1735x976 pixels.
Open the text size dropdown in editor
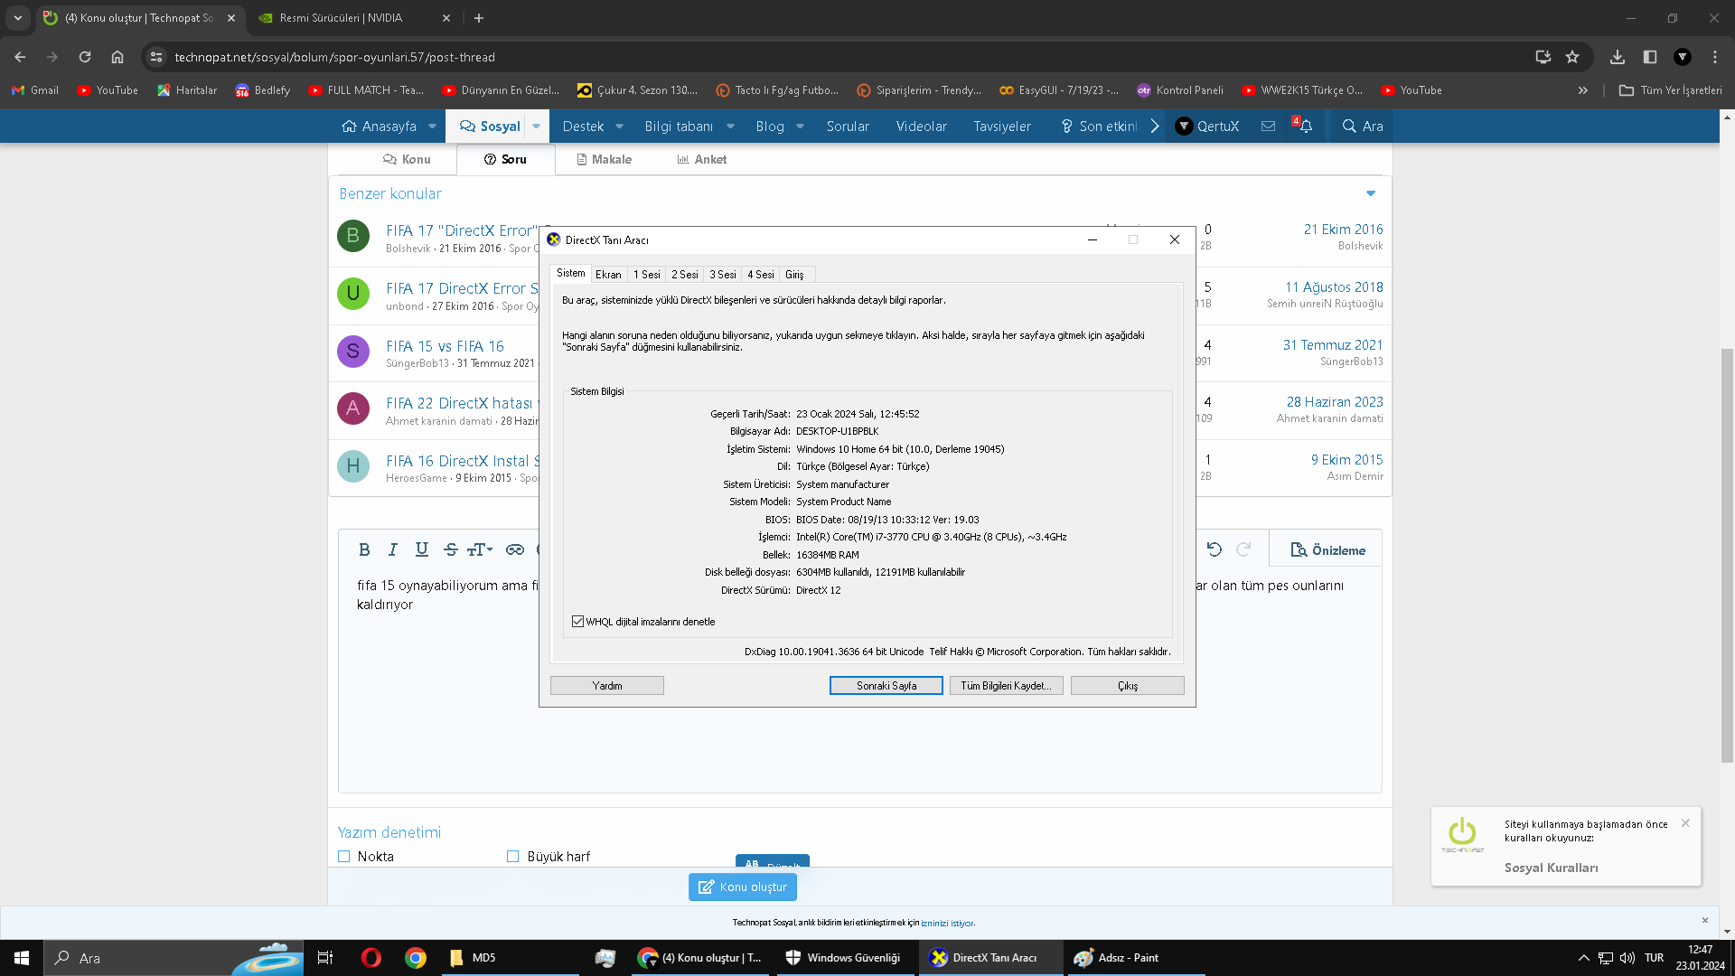pyautogui.click(x=480, y=549)
